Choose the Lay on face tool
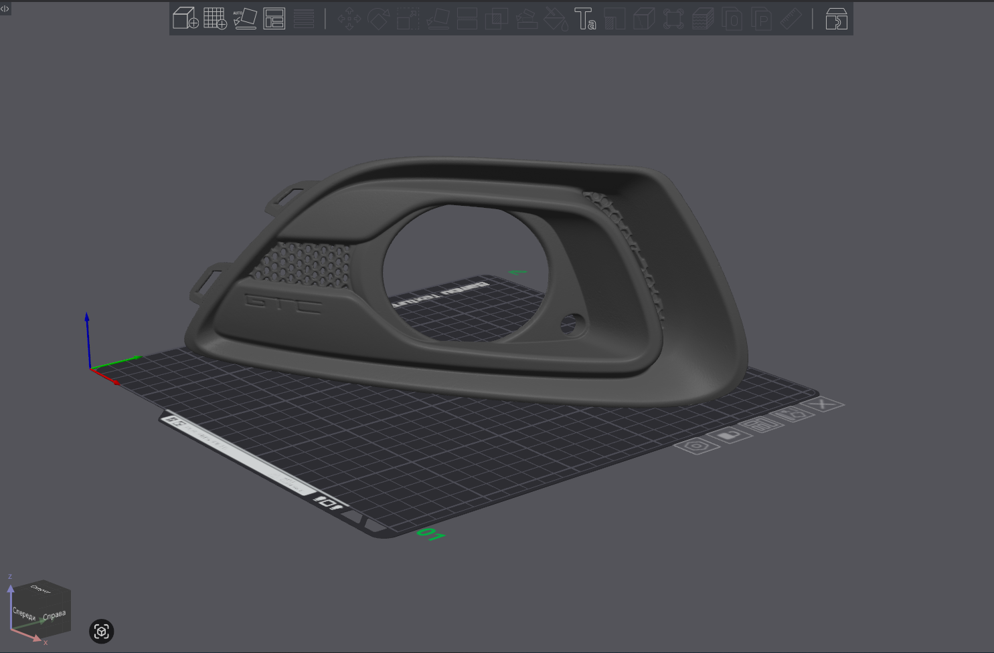The width and height of the screenshot is (994, 653). tap(438, 18)
